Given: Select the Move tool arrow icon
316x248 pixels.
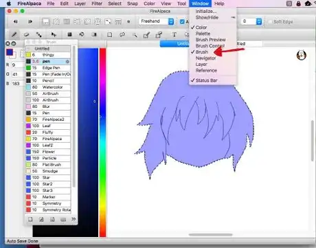Looking at the screenshot, I should 54,34.
